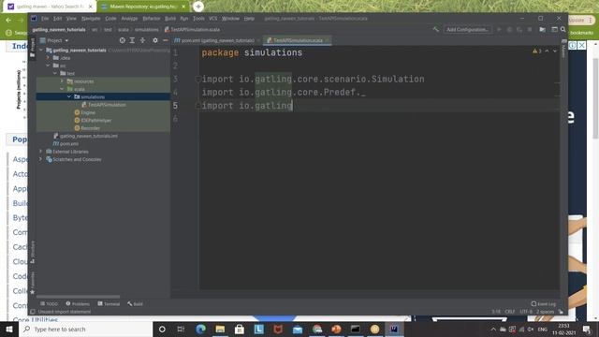This screenshot has width=599, height=337.
Task: Expand the resources folder
Action: coord(63,81)
